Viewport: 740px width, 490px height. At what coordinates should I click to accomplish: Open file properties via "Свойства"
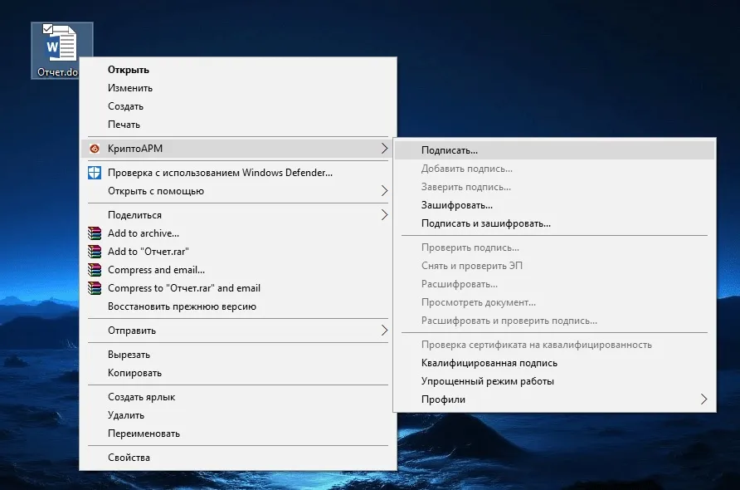click(126, 457)
